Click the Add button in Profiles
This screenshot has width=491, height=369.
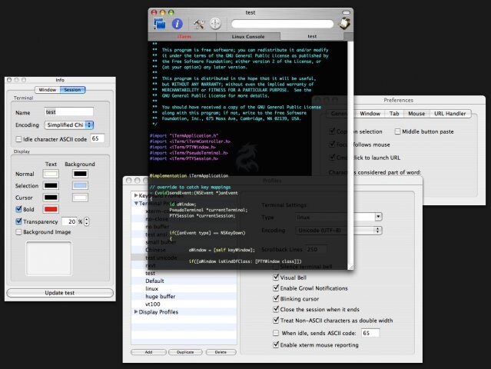[148, 352]
